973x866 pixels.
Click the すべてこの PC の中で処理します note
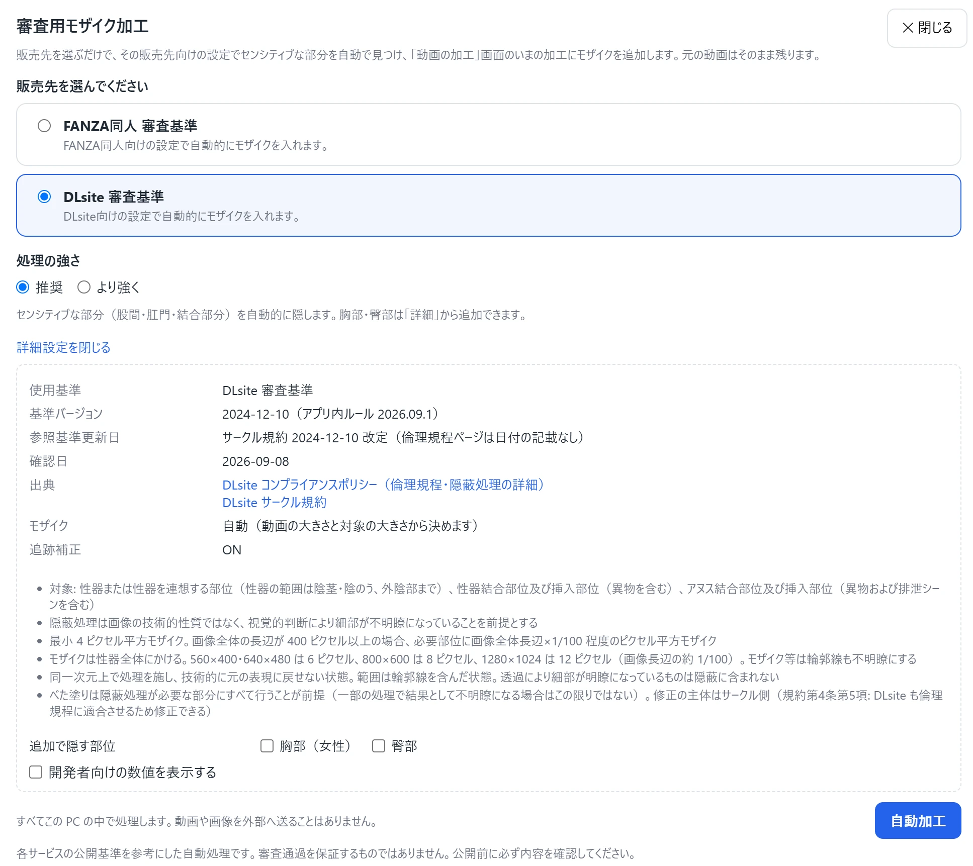[x=197, y=821]
